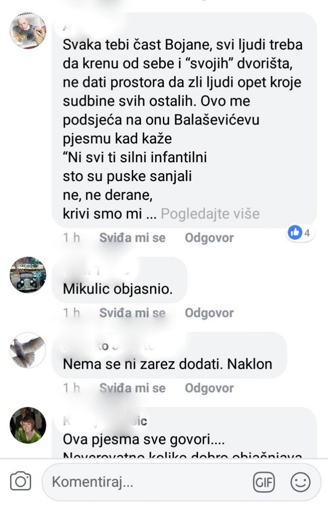Reply to "Nema se ni zarez dodati" comment
The height and width of the screenshot is (506, 328).
[209, 388]
